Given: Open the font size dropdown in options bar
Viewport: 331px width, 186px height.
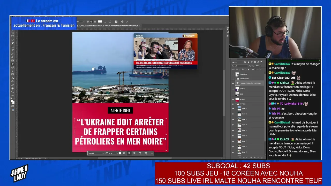Looking at the screenshot, I should point(84,21).
